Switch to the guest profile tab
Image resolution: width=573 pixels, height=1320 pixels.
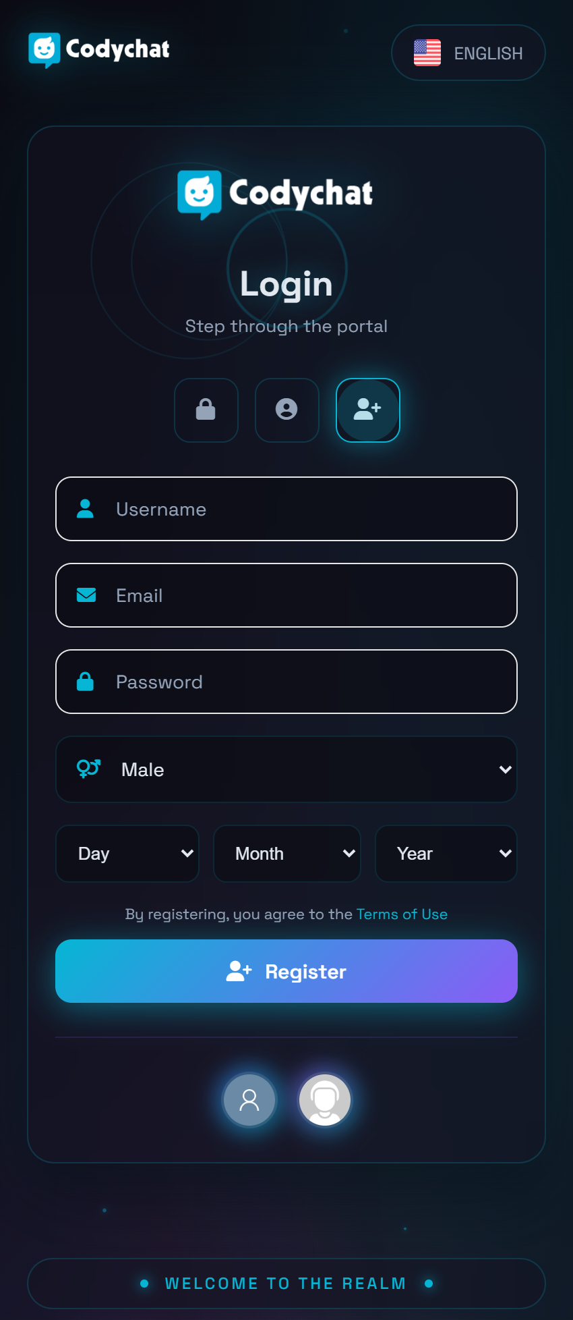point(286,410)
